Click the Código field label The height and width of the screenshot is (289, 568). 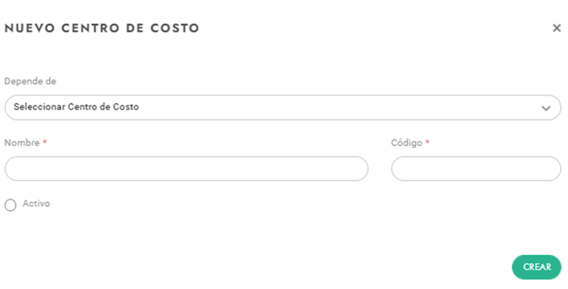tap(407, 143)
